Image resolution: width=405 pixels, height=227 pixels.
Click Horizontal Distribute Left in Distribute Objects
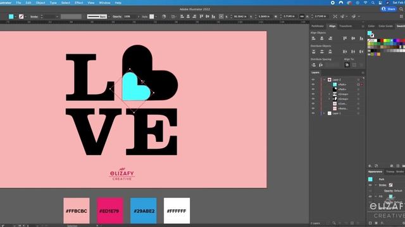[x=345, y=52]
